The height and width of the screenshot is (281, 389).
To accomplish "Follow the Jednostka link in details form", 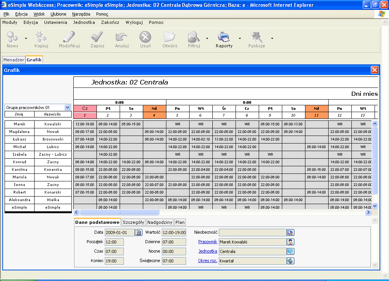I will pos(208,251).
